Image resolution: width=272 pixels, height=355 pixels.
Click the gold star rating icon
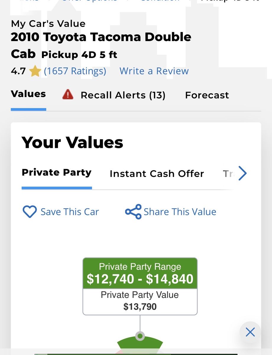pos(35,71)
